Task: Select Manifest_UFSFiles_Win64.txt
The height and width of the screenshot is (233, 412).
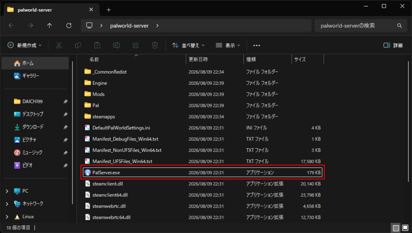Action: [122, 161]
